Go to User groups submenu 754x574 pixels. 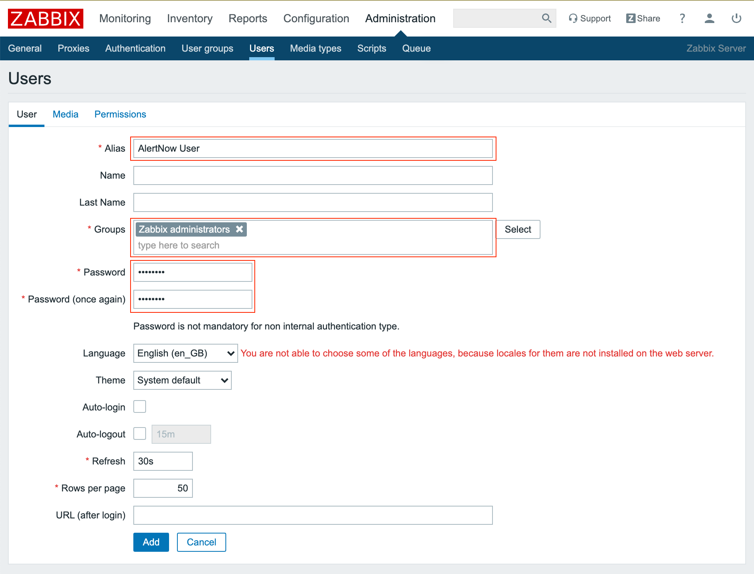pyautogui.click(x=207, y=48)
